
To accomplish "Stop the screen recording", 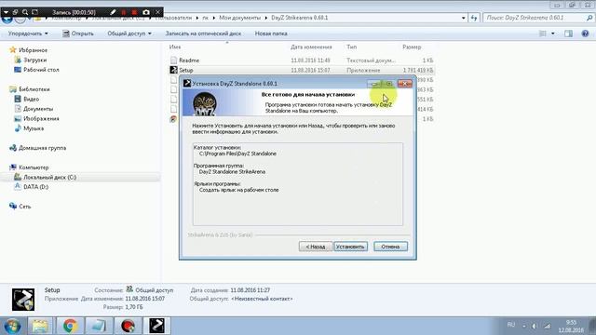I will [x=134, y=12].
